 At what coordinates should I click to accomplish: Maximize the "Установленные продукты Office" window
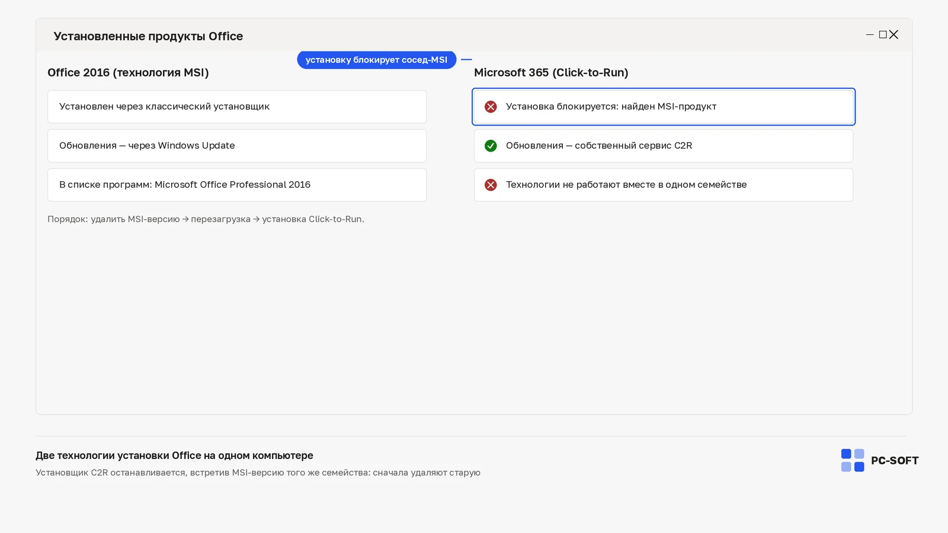click(883, 35)
